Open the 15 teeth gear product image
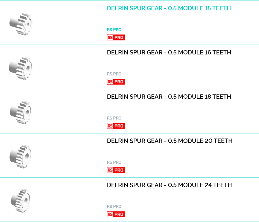 pyautogui.click(x=21, y=24)
